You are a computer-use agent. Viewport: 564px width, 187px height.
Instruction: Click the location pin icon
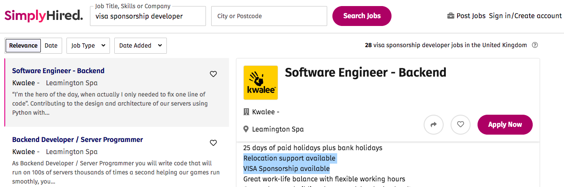tap(246, 129)
